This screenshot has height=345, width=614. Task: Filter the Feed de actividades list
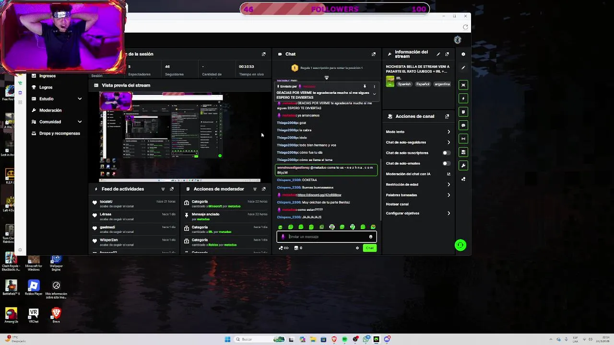tap(163, 189)
